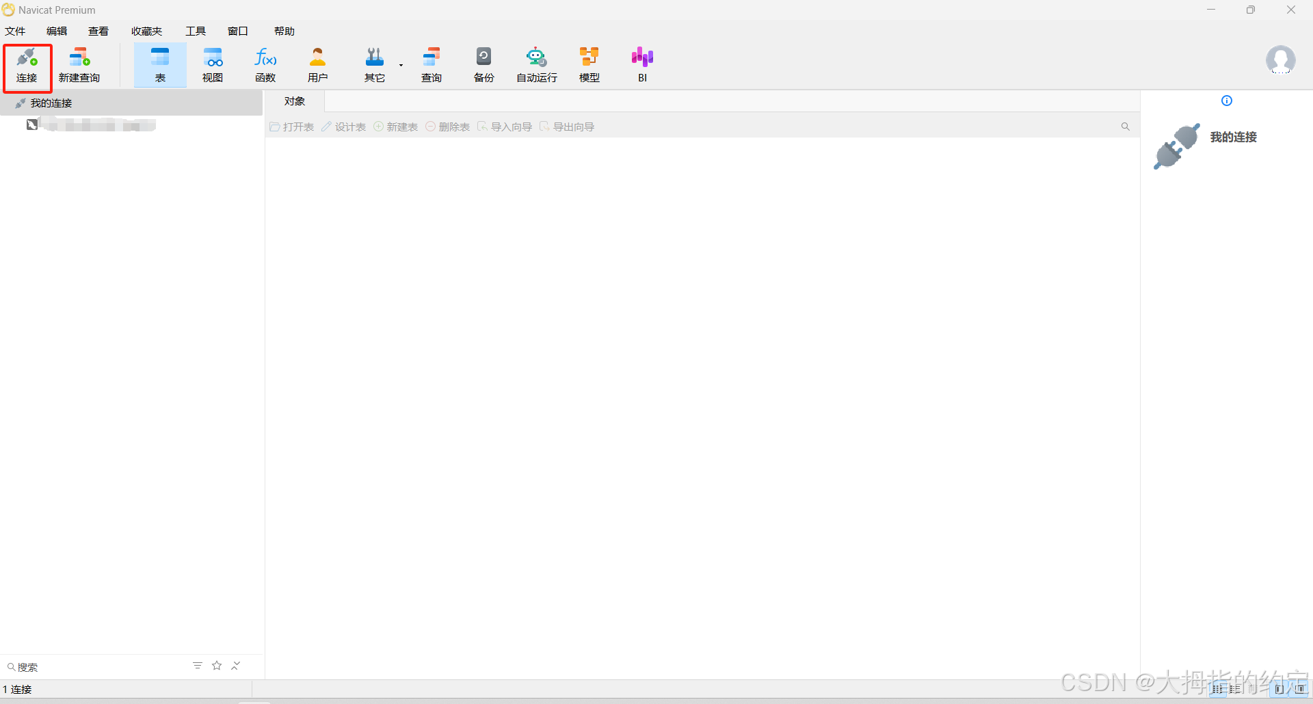Viewport: 1313px width, 704px height.
Task: Click the 搜索 search field in sidebar
Action: 96,667
